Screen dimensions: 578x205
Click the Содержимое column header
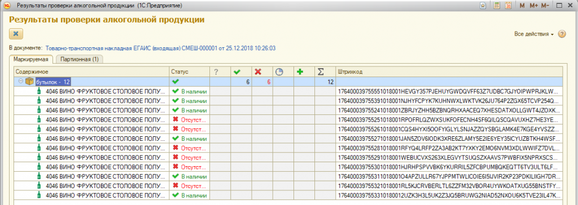(91, 72)
